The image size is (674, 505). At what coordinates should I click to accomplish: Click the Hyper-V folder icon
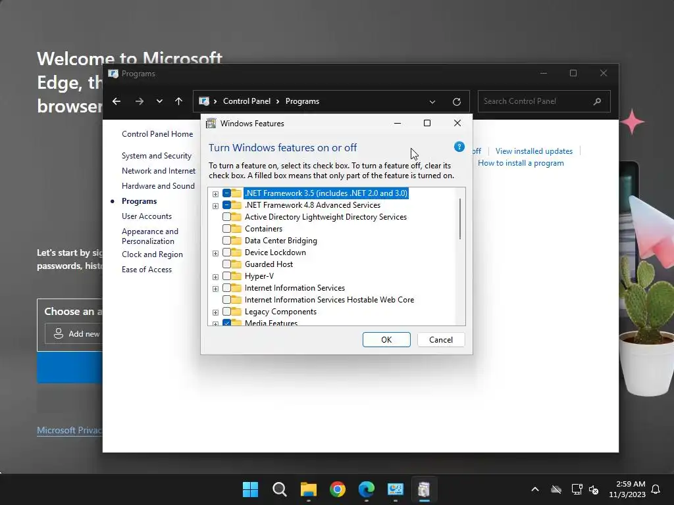pyautogui.click(x=236, y=276)
